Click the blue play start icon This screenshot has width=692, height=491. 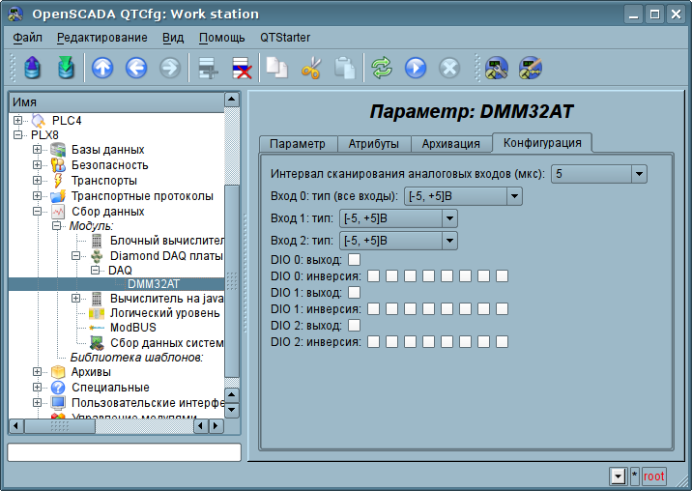click(x=416, y=68)
